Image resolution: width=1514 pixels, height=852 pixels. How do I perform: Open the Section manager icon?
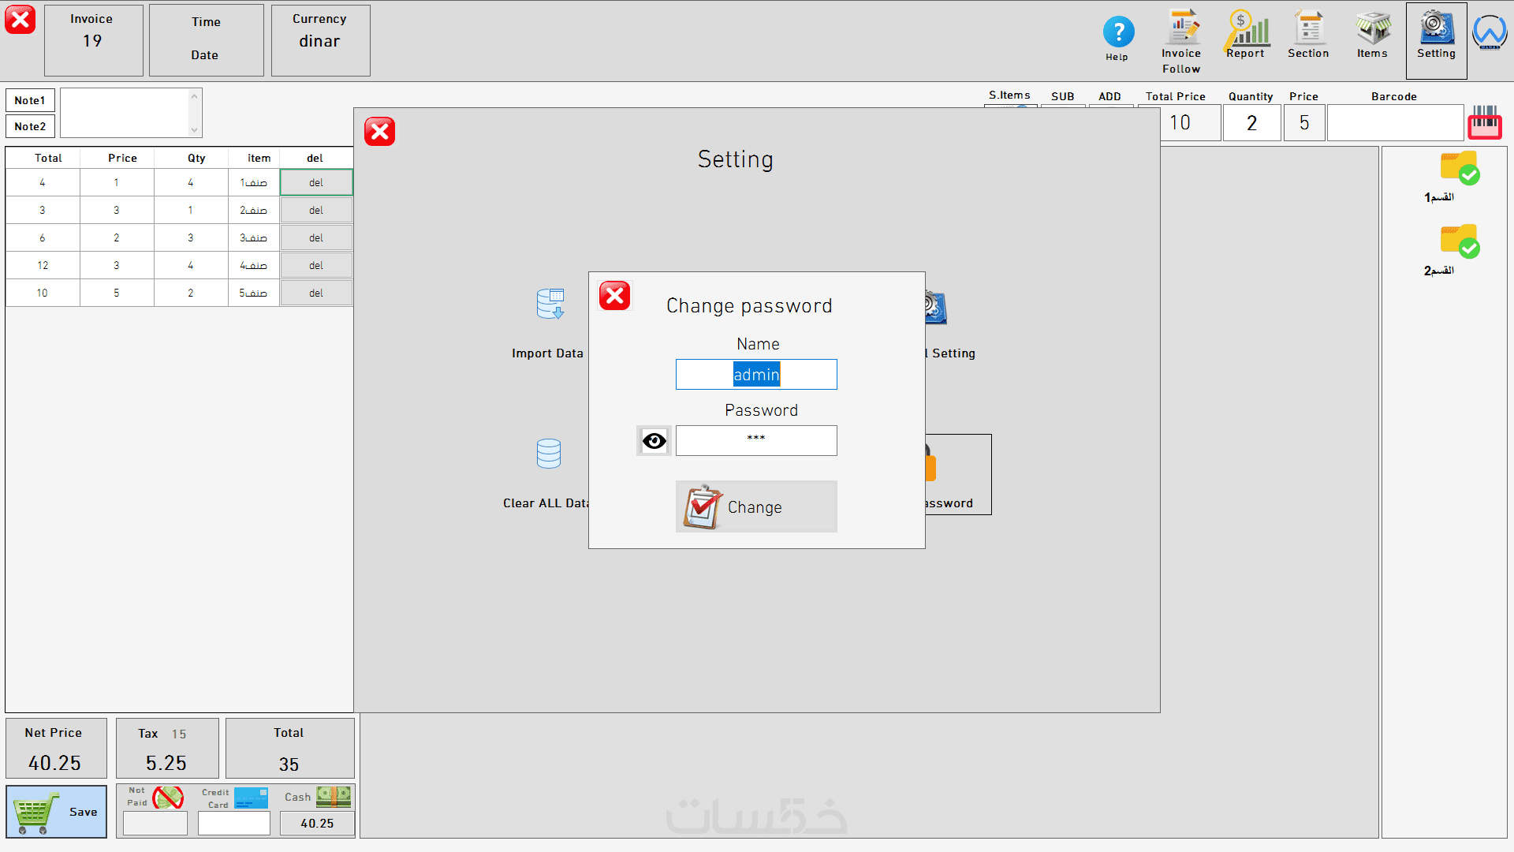tap(1308, 30)
